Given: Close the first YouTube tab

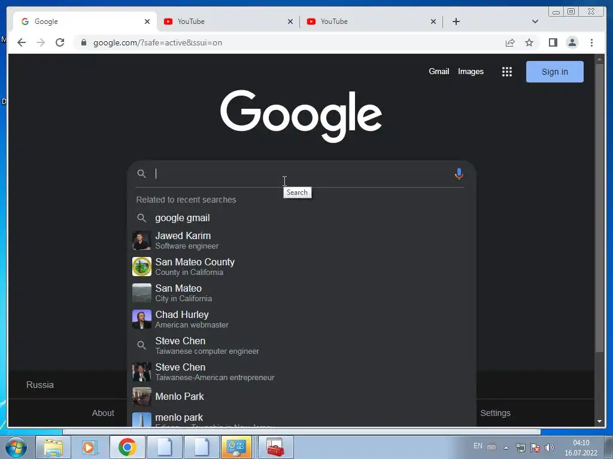Looking at the screenshot, I should [290, 22].
